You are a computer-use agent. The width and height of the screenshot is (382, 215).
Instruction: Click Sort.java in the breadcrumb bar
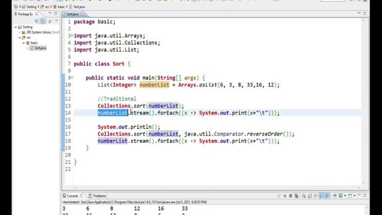[x=79, y=7]
